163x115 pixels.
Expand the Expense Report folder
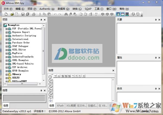click(7, 32)
